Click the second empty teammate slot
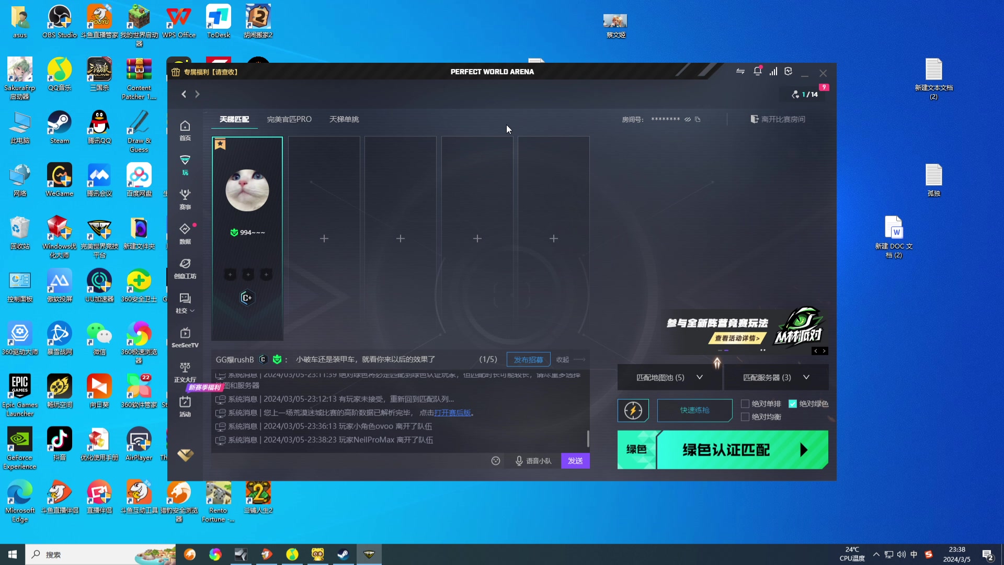Image resolution: width=1004 pixels, height=565 pixels. [401, 239]
